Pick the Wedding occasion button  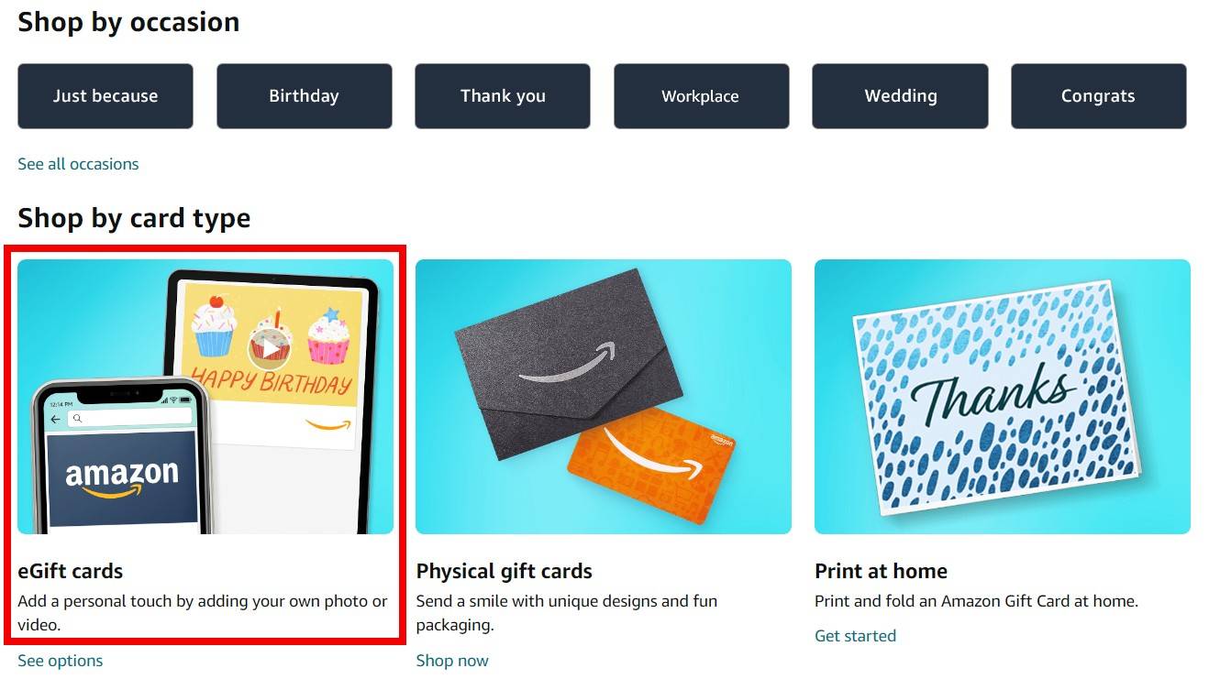point(900,96)
